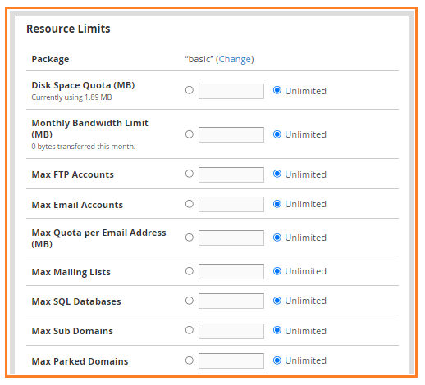Image resolution: width=425 pixels, height=385 pixels.
Task: Choose Unlimited for Disk Space Quota
Action: (x=277, y=90)
